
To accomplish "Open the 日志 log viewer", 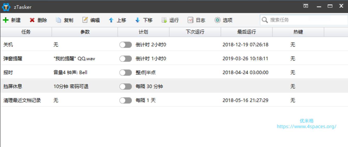I will pos(191,20).
